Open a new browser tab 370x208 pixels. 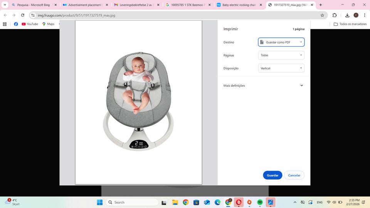click(320, 5)
